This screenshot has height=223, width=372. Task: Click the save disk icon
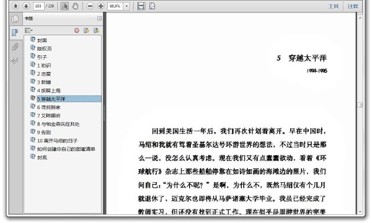click(141, 6)
